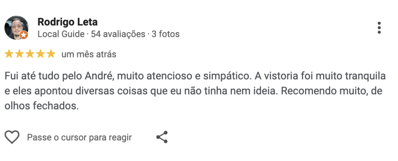Open Rodrigo Leta's profile photo

(16, 28)
